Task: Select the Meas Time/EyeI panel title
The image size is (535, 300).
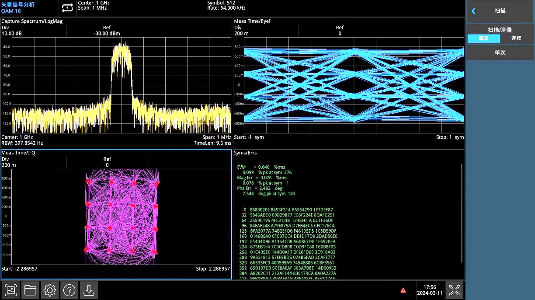Action: (256, 21)
